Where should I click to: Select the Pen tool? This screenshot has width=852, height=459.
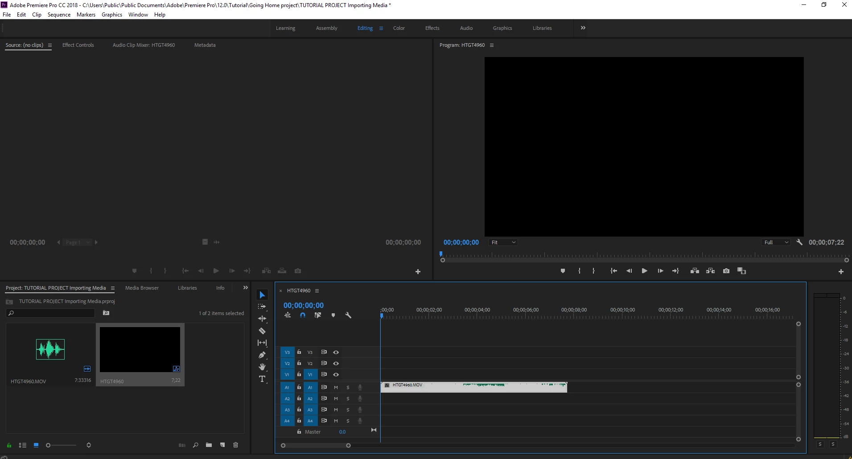coord(262,355)
